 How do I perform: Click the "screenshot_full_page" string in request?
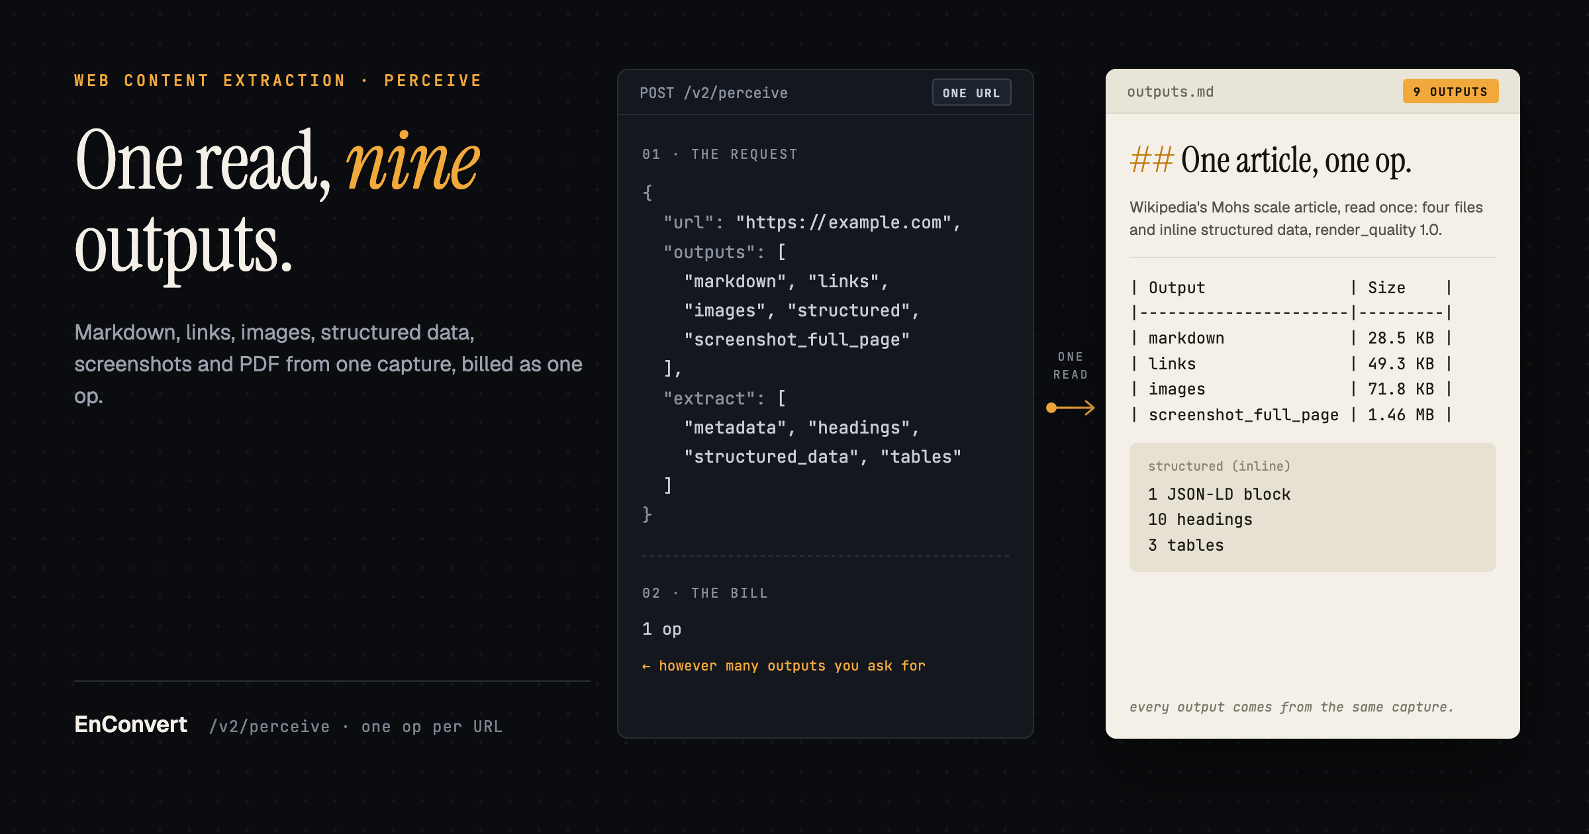pos(797,340)
